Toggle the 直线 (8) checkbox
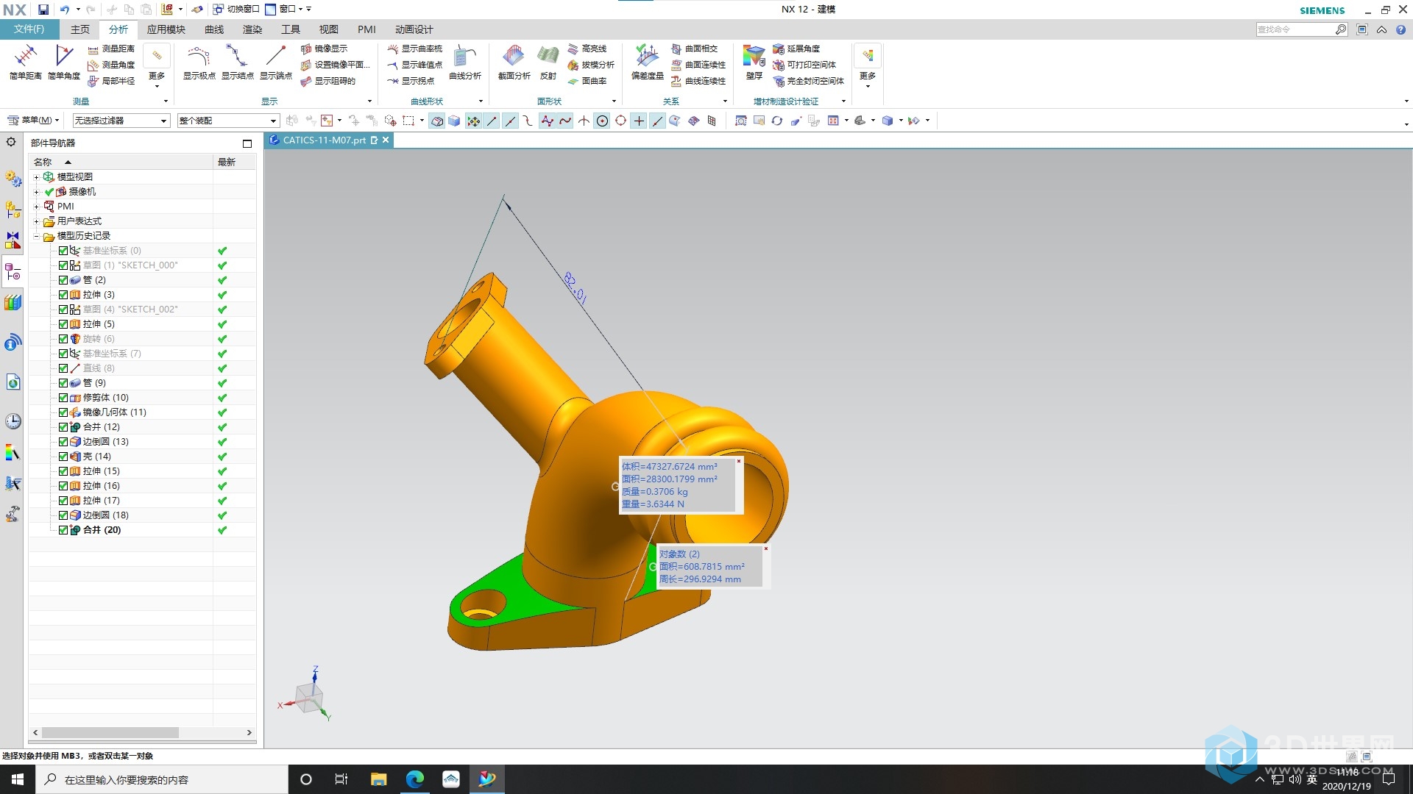1413x794 pixels. [x=63, y=368]
